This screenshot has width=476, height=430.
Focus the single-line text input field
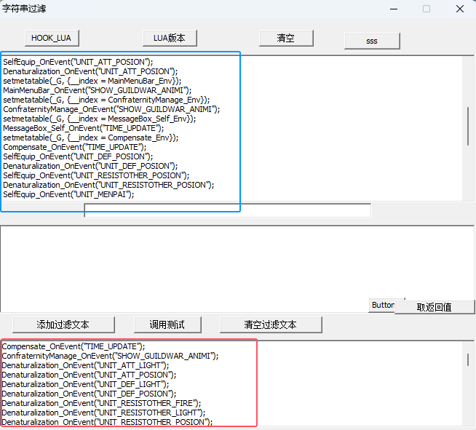click(x=227, y=210)
